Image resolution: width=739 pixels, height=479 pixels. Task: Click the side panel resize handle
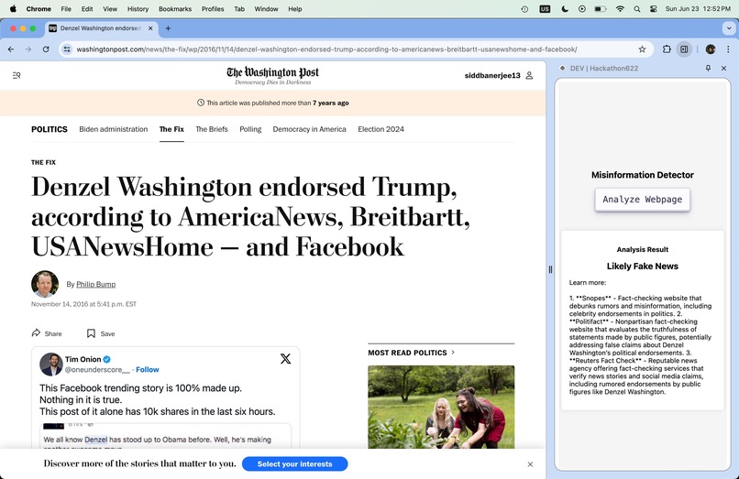pyautogui.click(x=550, y=270)
